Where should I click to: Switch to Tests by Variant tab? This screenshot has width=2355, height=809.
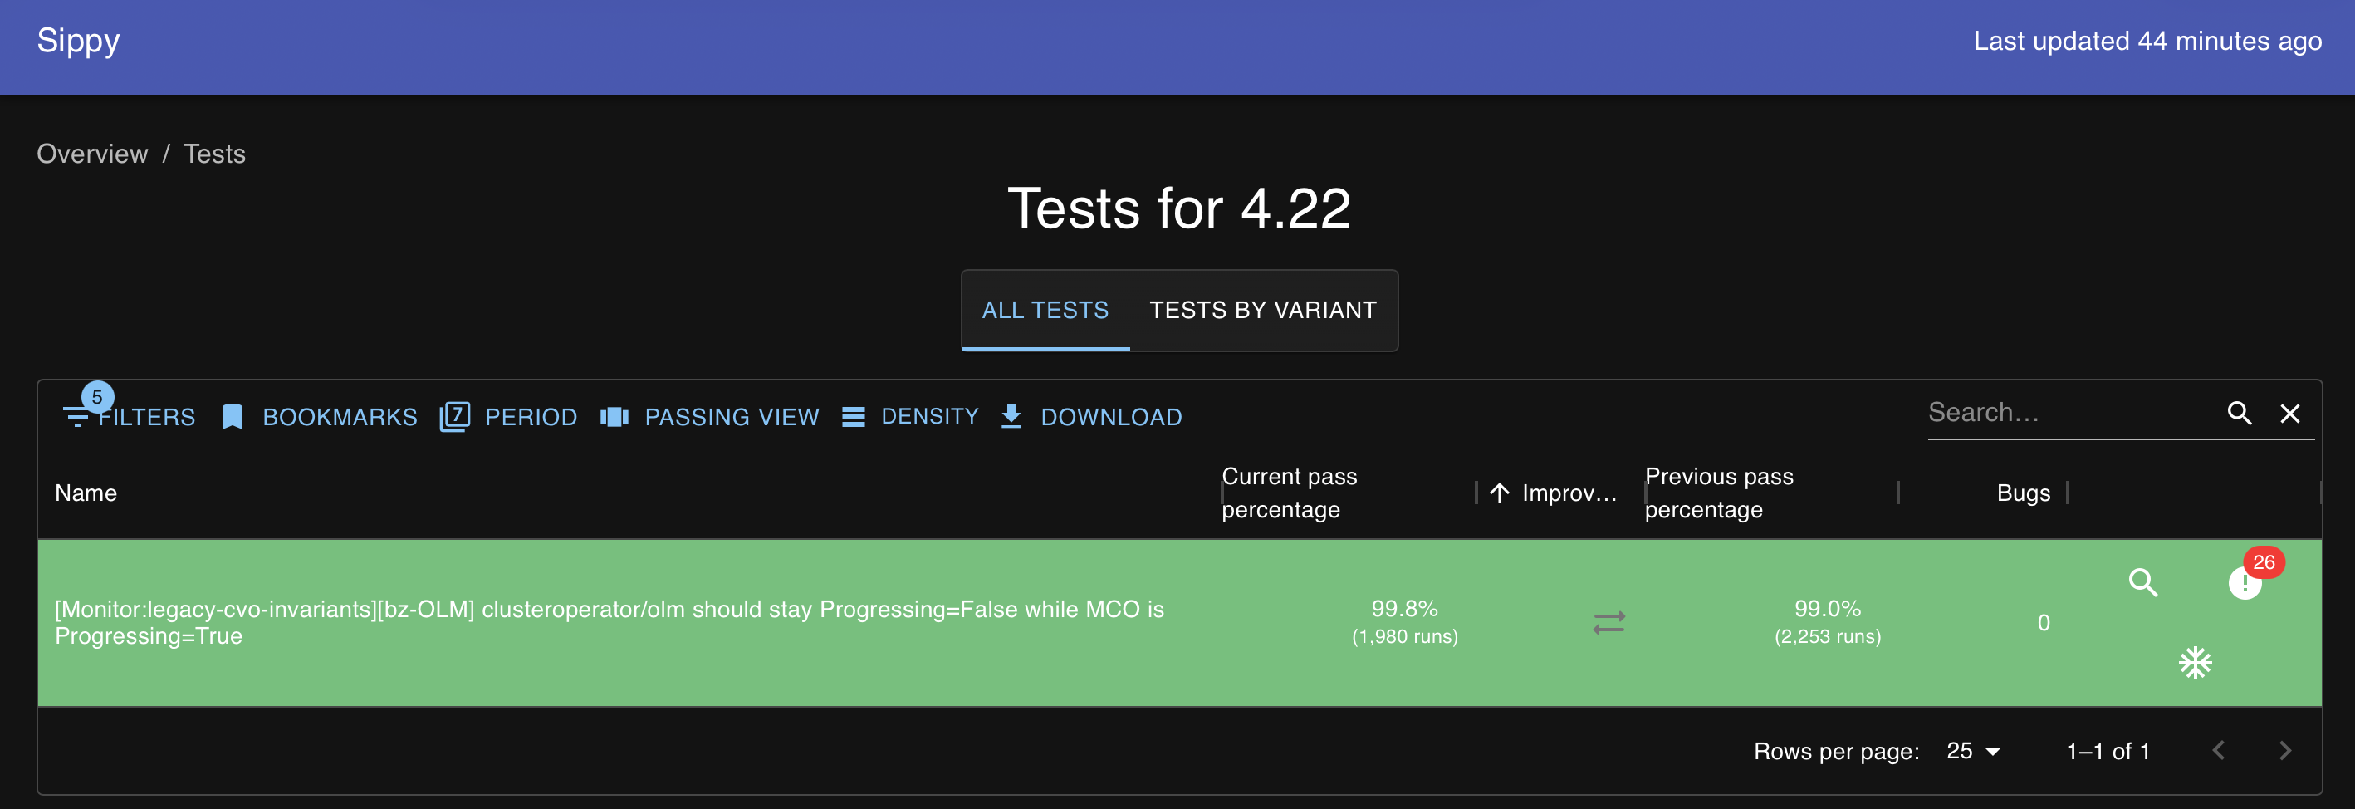[x=1262, y=310]
